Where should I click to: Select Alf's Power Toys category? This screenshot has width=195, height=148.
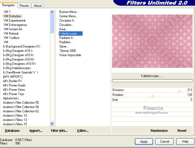click(x=14, y=94)
